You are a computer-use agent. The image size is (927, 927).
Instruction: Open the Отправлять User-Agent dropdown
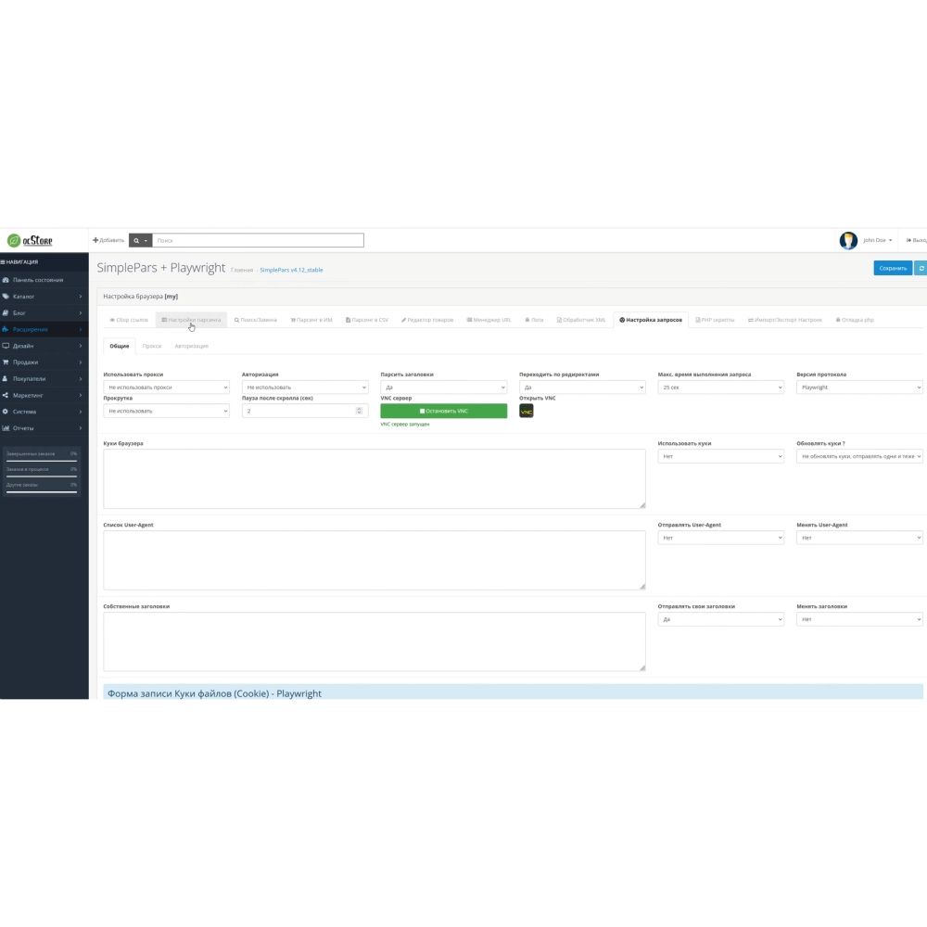720,538
